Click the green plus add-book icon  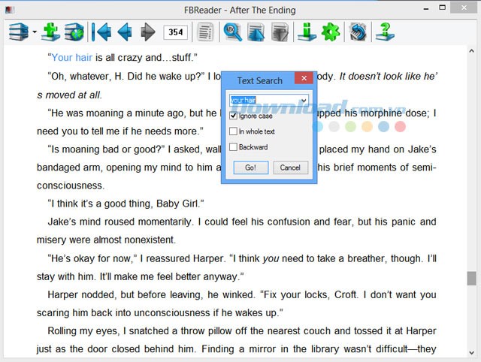[x=50, y=32]
